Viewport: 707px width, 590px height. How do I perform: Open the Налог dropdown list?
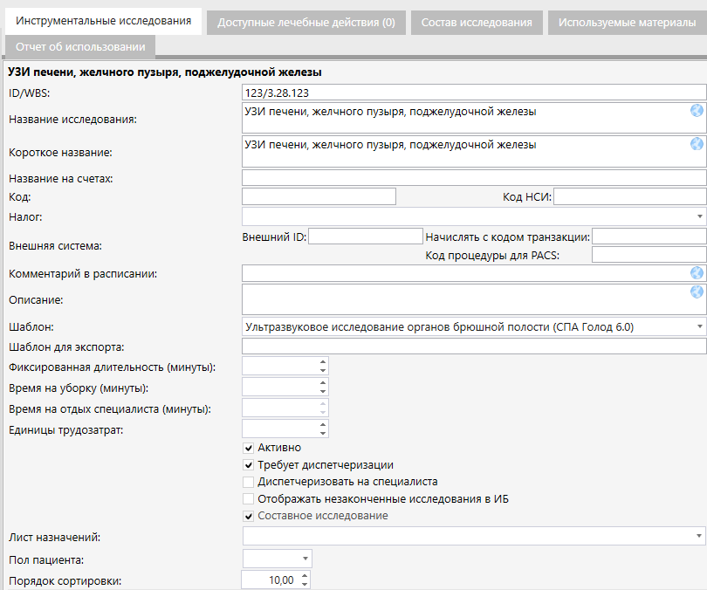700,216
